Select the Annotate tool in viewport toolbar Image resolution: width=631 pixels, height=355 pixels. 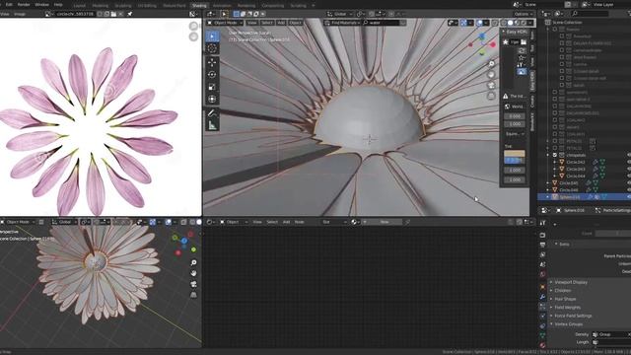[x=212, y=113]
